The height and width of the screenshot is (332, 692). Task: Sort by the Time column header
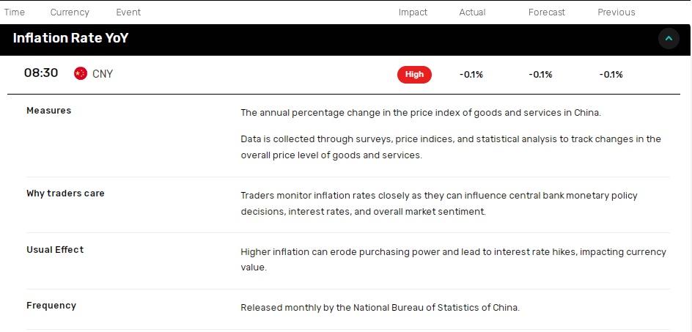(x=15, y=12)
